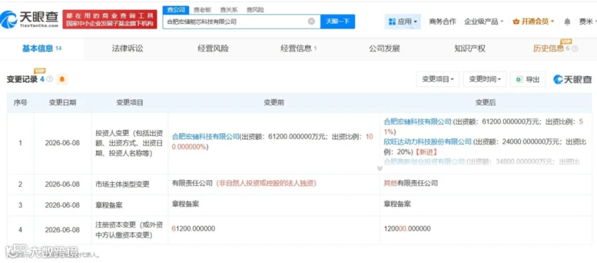Screen dimensions: 597x263
Task: Switch to the 法律诉讼 tab
Action: pos(127,48)
